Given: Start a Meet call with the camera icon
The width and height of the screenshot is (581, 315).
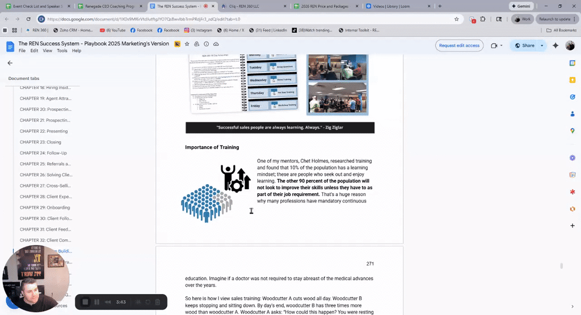Looking at the screenshot, I should pyautogui.click(x=494, y=45).
